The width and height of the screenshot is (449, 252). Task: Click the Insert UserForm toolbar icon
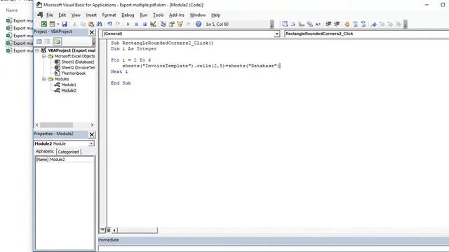(x=52, y=24)
